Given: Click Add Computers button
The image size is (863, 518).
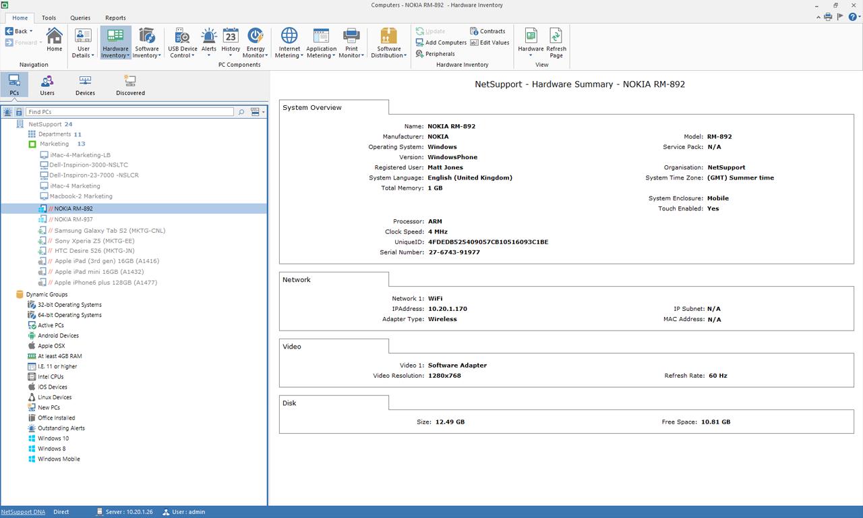Looking at the screenshot, I should 441,42.
